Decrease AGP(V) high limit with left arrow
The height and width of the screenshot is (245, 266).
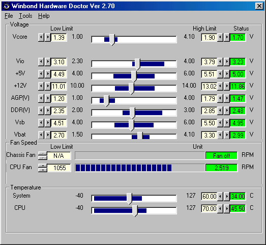(x=220, y=98)
